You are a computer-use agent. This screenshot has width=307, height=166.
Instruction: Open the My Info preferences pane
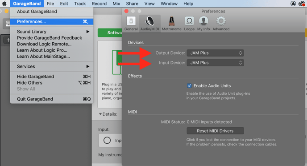pyautogui.click(x=203, y=24)
